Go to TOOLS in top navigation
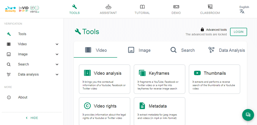This screenshot has width=257, height=125. pyautogui.click(x=74, y=13)
